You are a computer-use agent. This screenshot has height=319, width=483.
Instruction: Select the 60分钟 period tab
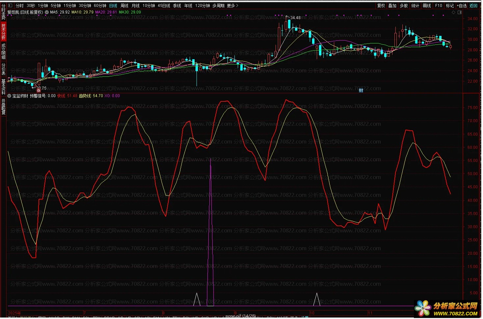[x=100, y=6]
